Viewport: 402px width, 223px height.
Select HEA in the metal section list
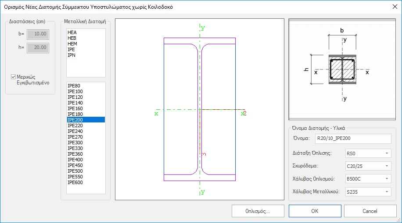(x=72, y=33)
